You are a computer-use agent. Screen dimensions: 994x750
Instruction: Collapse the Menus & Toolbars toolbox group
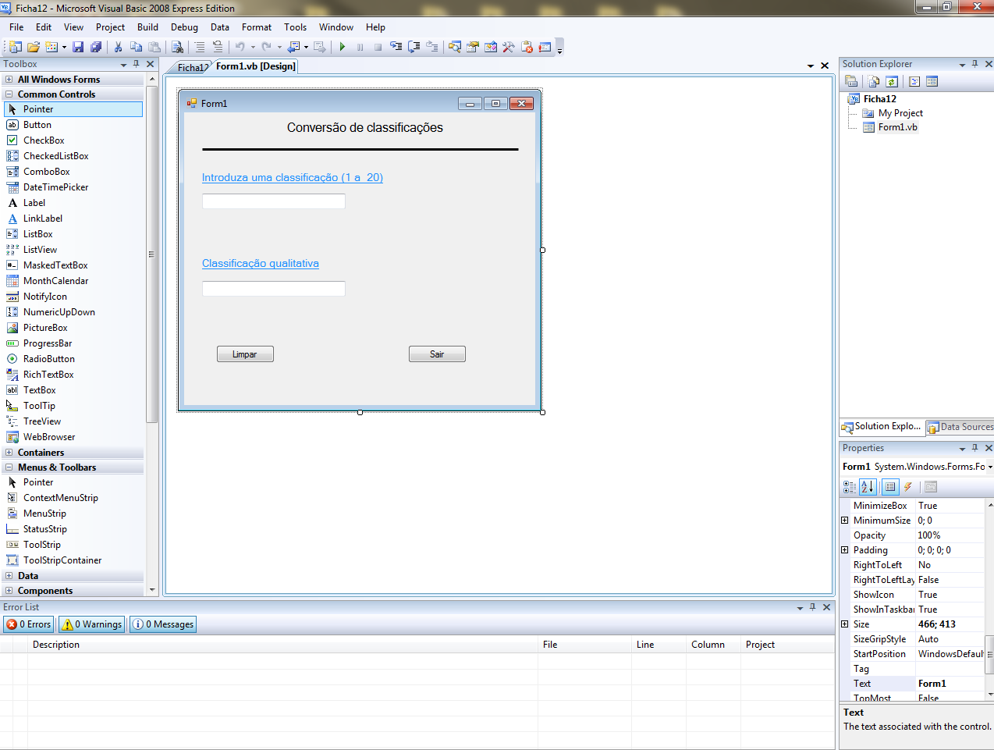point(9,467)
